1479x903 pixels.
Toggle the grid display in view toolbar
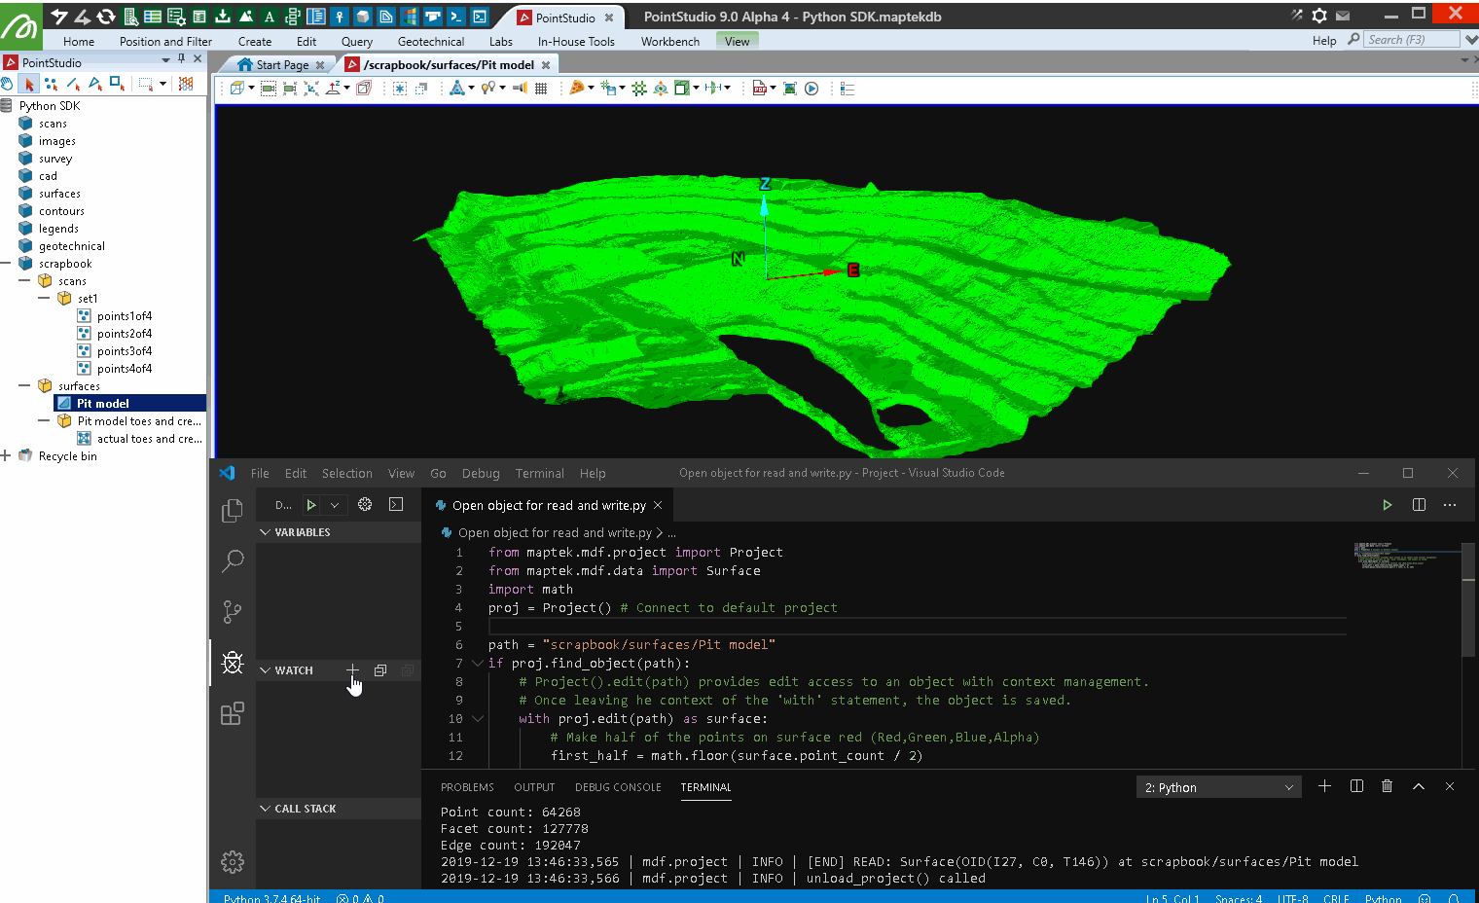click(541, 89)
